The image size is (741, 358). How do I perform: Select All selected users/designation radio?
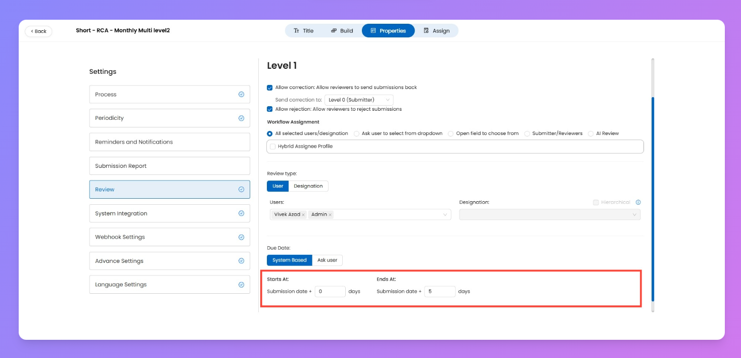click(270, 133)
